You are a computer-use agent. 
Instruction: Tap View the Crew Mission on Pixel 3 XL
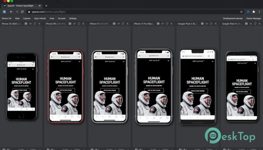(198, 91)
